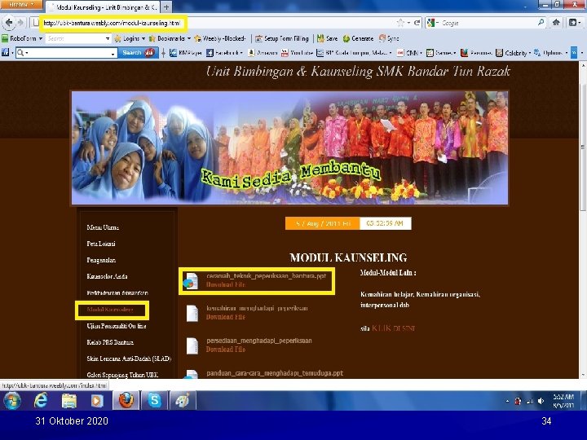
Task: Click the volume speaker tray icon
Action: [x=541, y=401]
